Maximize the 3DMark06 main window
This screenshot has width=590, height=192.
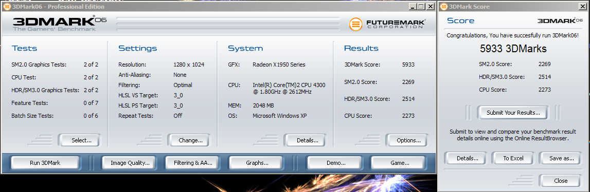coord(421,6)
